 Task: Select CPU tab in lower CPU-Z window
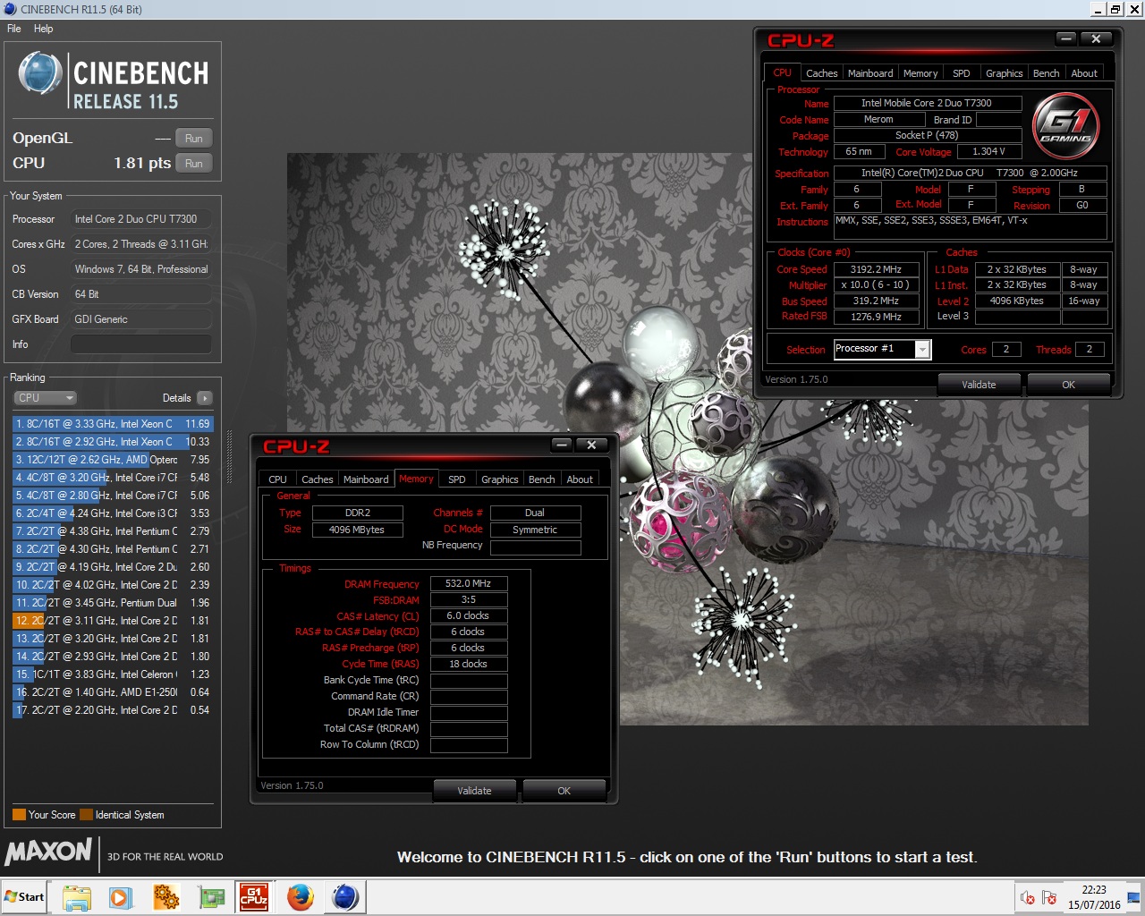tap(278, 479)
